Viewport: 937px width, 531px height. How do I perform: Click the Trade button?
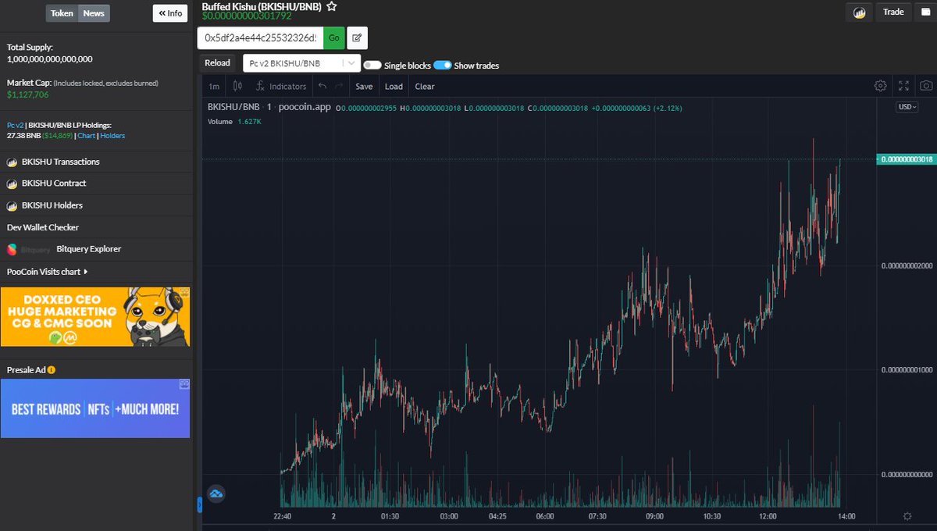click(x=893, y=12)
